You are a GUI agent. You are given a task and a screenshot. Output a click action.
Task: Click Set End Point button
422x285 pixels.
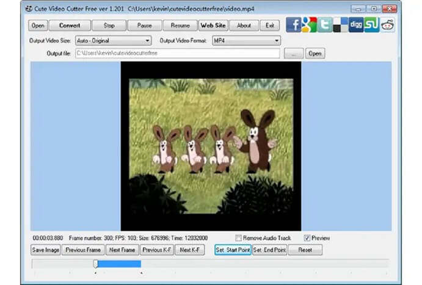click(270, 250)
